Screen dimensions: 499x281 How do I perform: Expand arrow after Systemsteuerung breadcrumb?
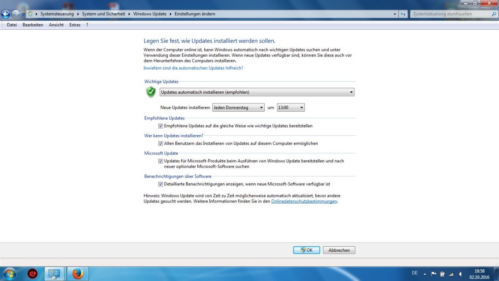(x=78, y=14)
